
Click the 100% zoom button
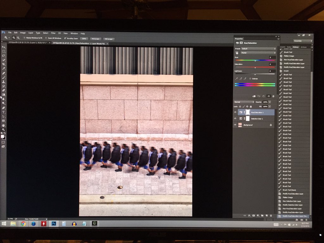84,39
